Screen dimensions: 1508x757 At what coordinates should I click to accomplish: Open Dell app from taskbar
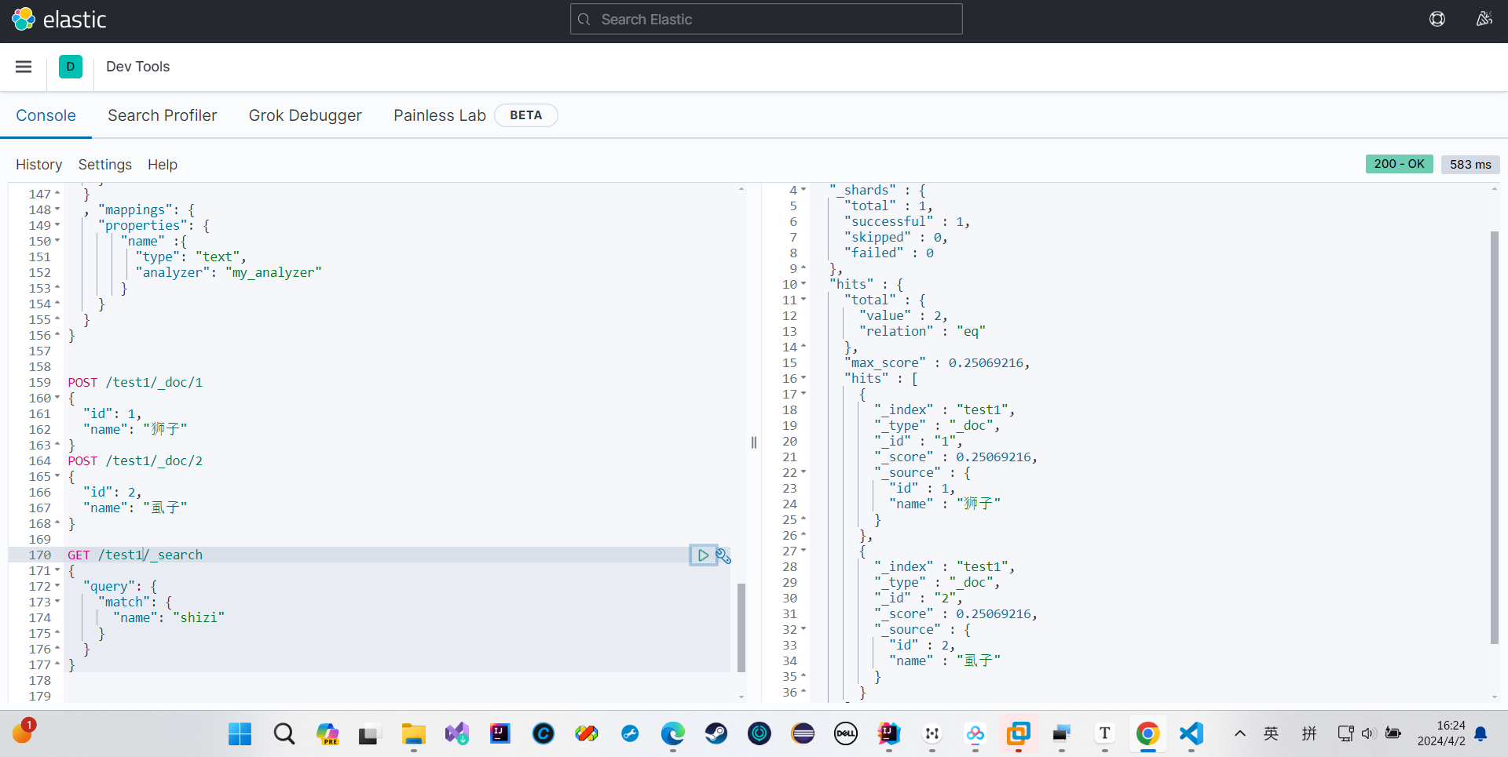tap(845, 734)
